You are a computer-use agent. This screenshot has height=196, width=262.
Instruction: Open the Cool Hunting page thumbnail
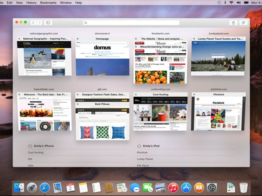(x=160, y=114)
